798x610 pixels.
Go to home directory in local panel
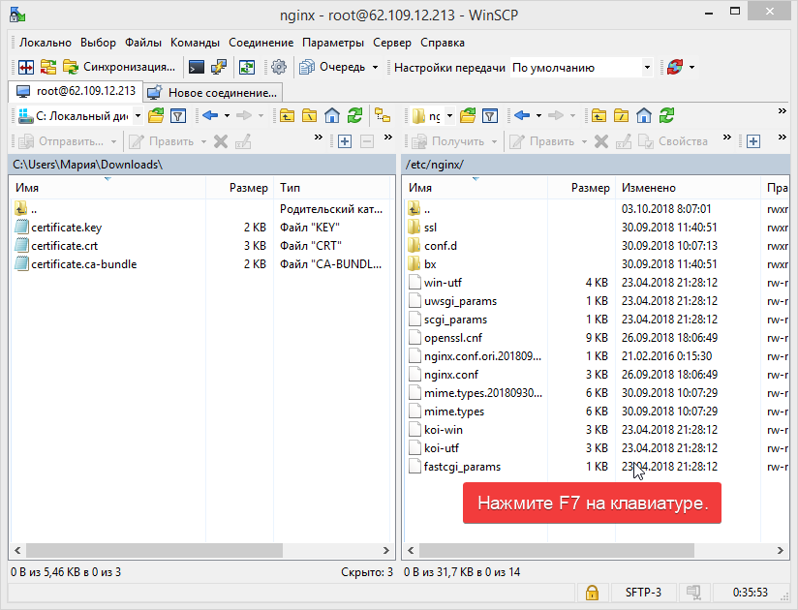(x=332, y=116)
